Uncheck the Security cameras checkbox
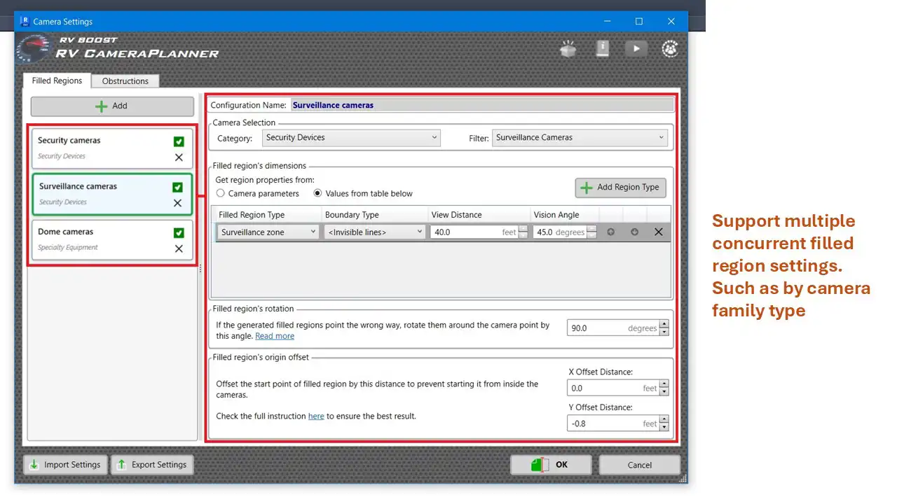Screen dimensions: 897x504 [179, 141]
